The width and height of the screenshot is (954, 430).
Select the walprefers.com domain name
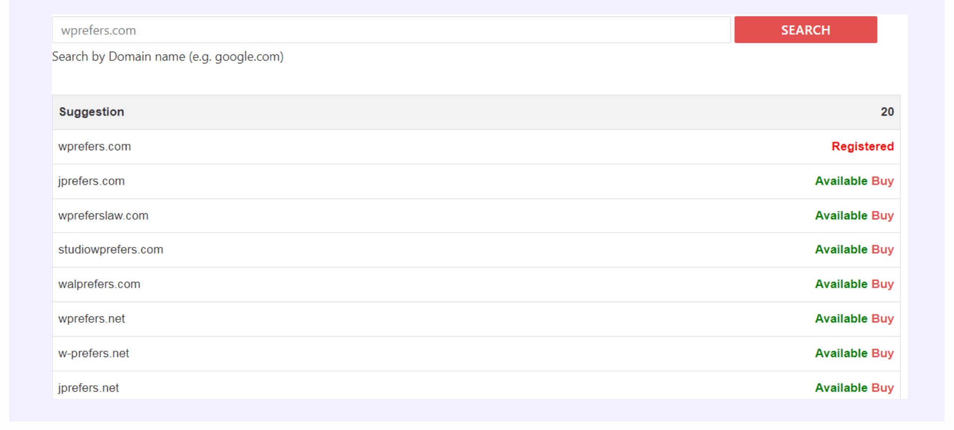pos(99,284)
